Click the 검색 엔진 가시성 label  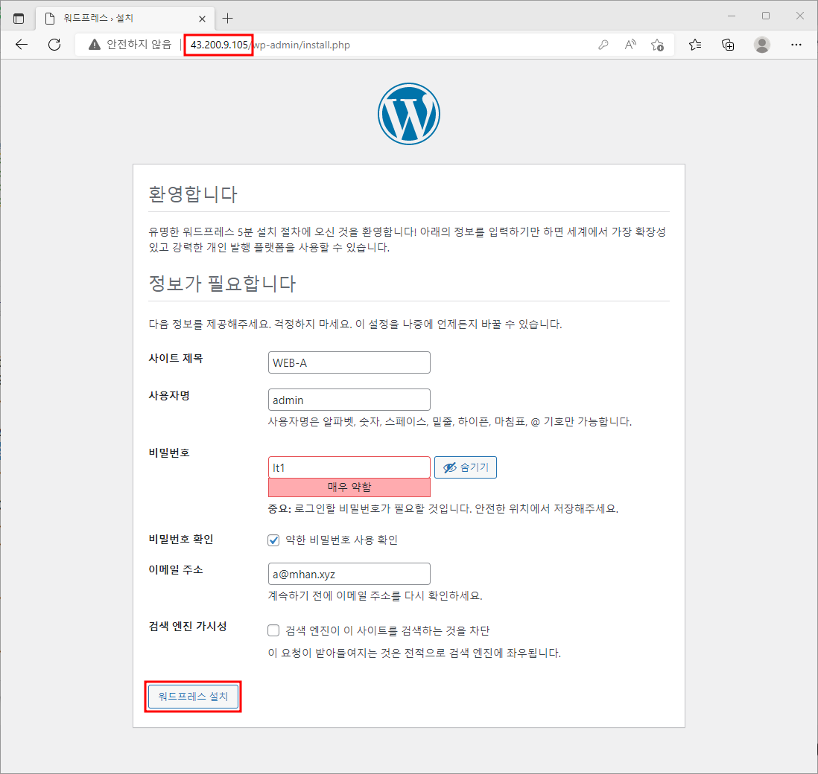188,626
